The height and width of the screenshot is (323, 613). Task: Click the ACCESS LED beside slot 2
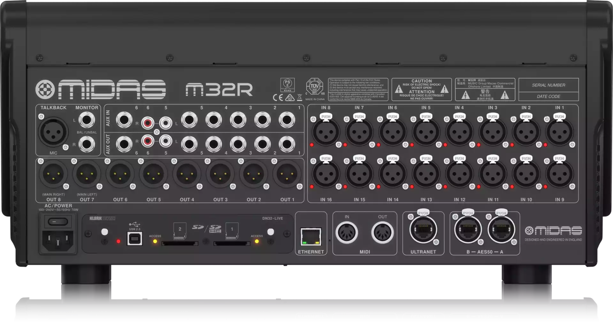[155, 241]
